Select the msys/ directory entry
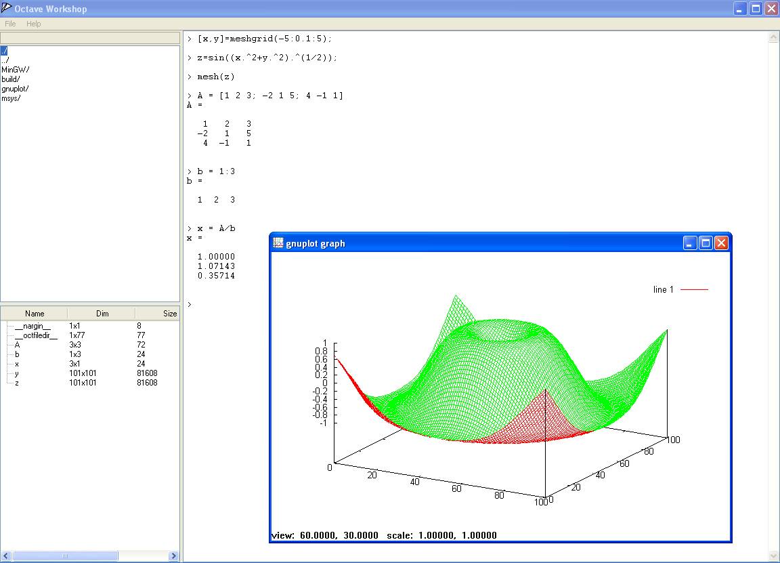780x563 pixels. pyautogui.click(x=11, y=98)
